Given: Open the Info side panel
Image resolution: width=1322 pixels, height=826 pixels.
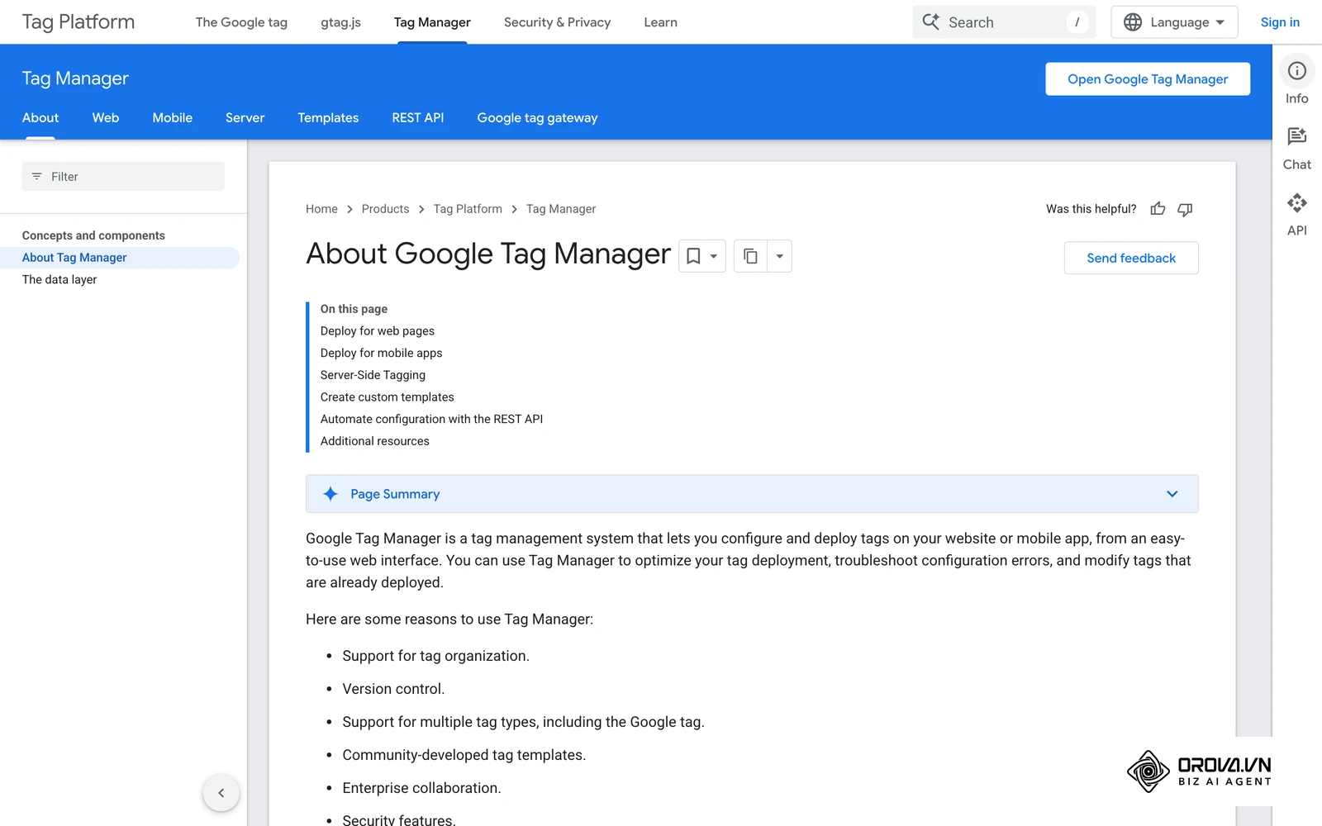Looking at the screenshot, I should [1297, 81].
